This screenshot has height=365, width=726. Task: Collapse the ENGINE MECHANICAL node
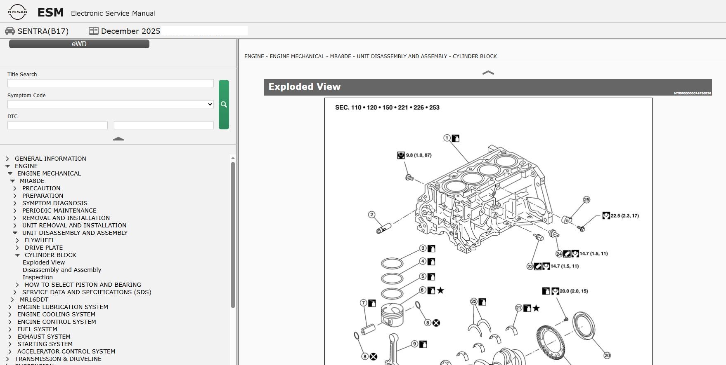pyautogui.click(x=10, y=173)
